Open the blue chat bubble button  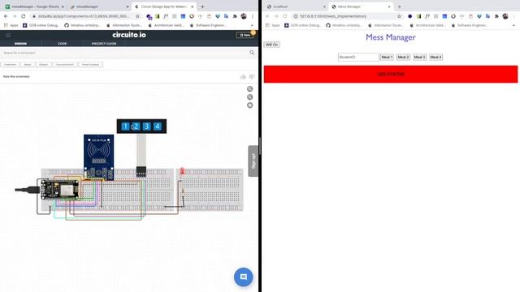pos(244,277)
